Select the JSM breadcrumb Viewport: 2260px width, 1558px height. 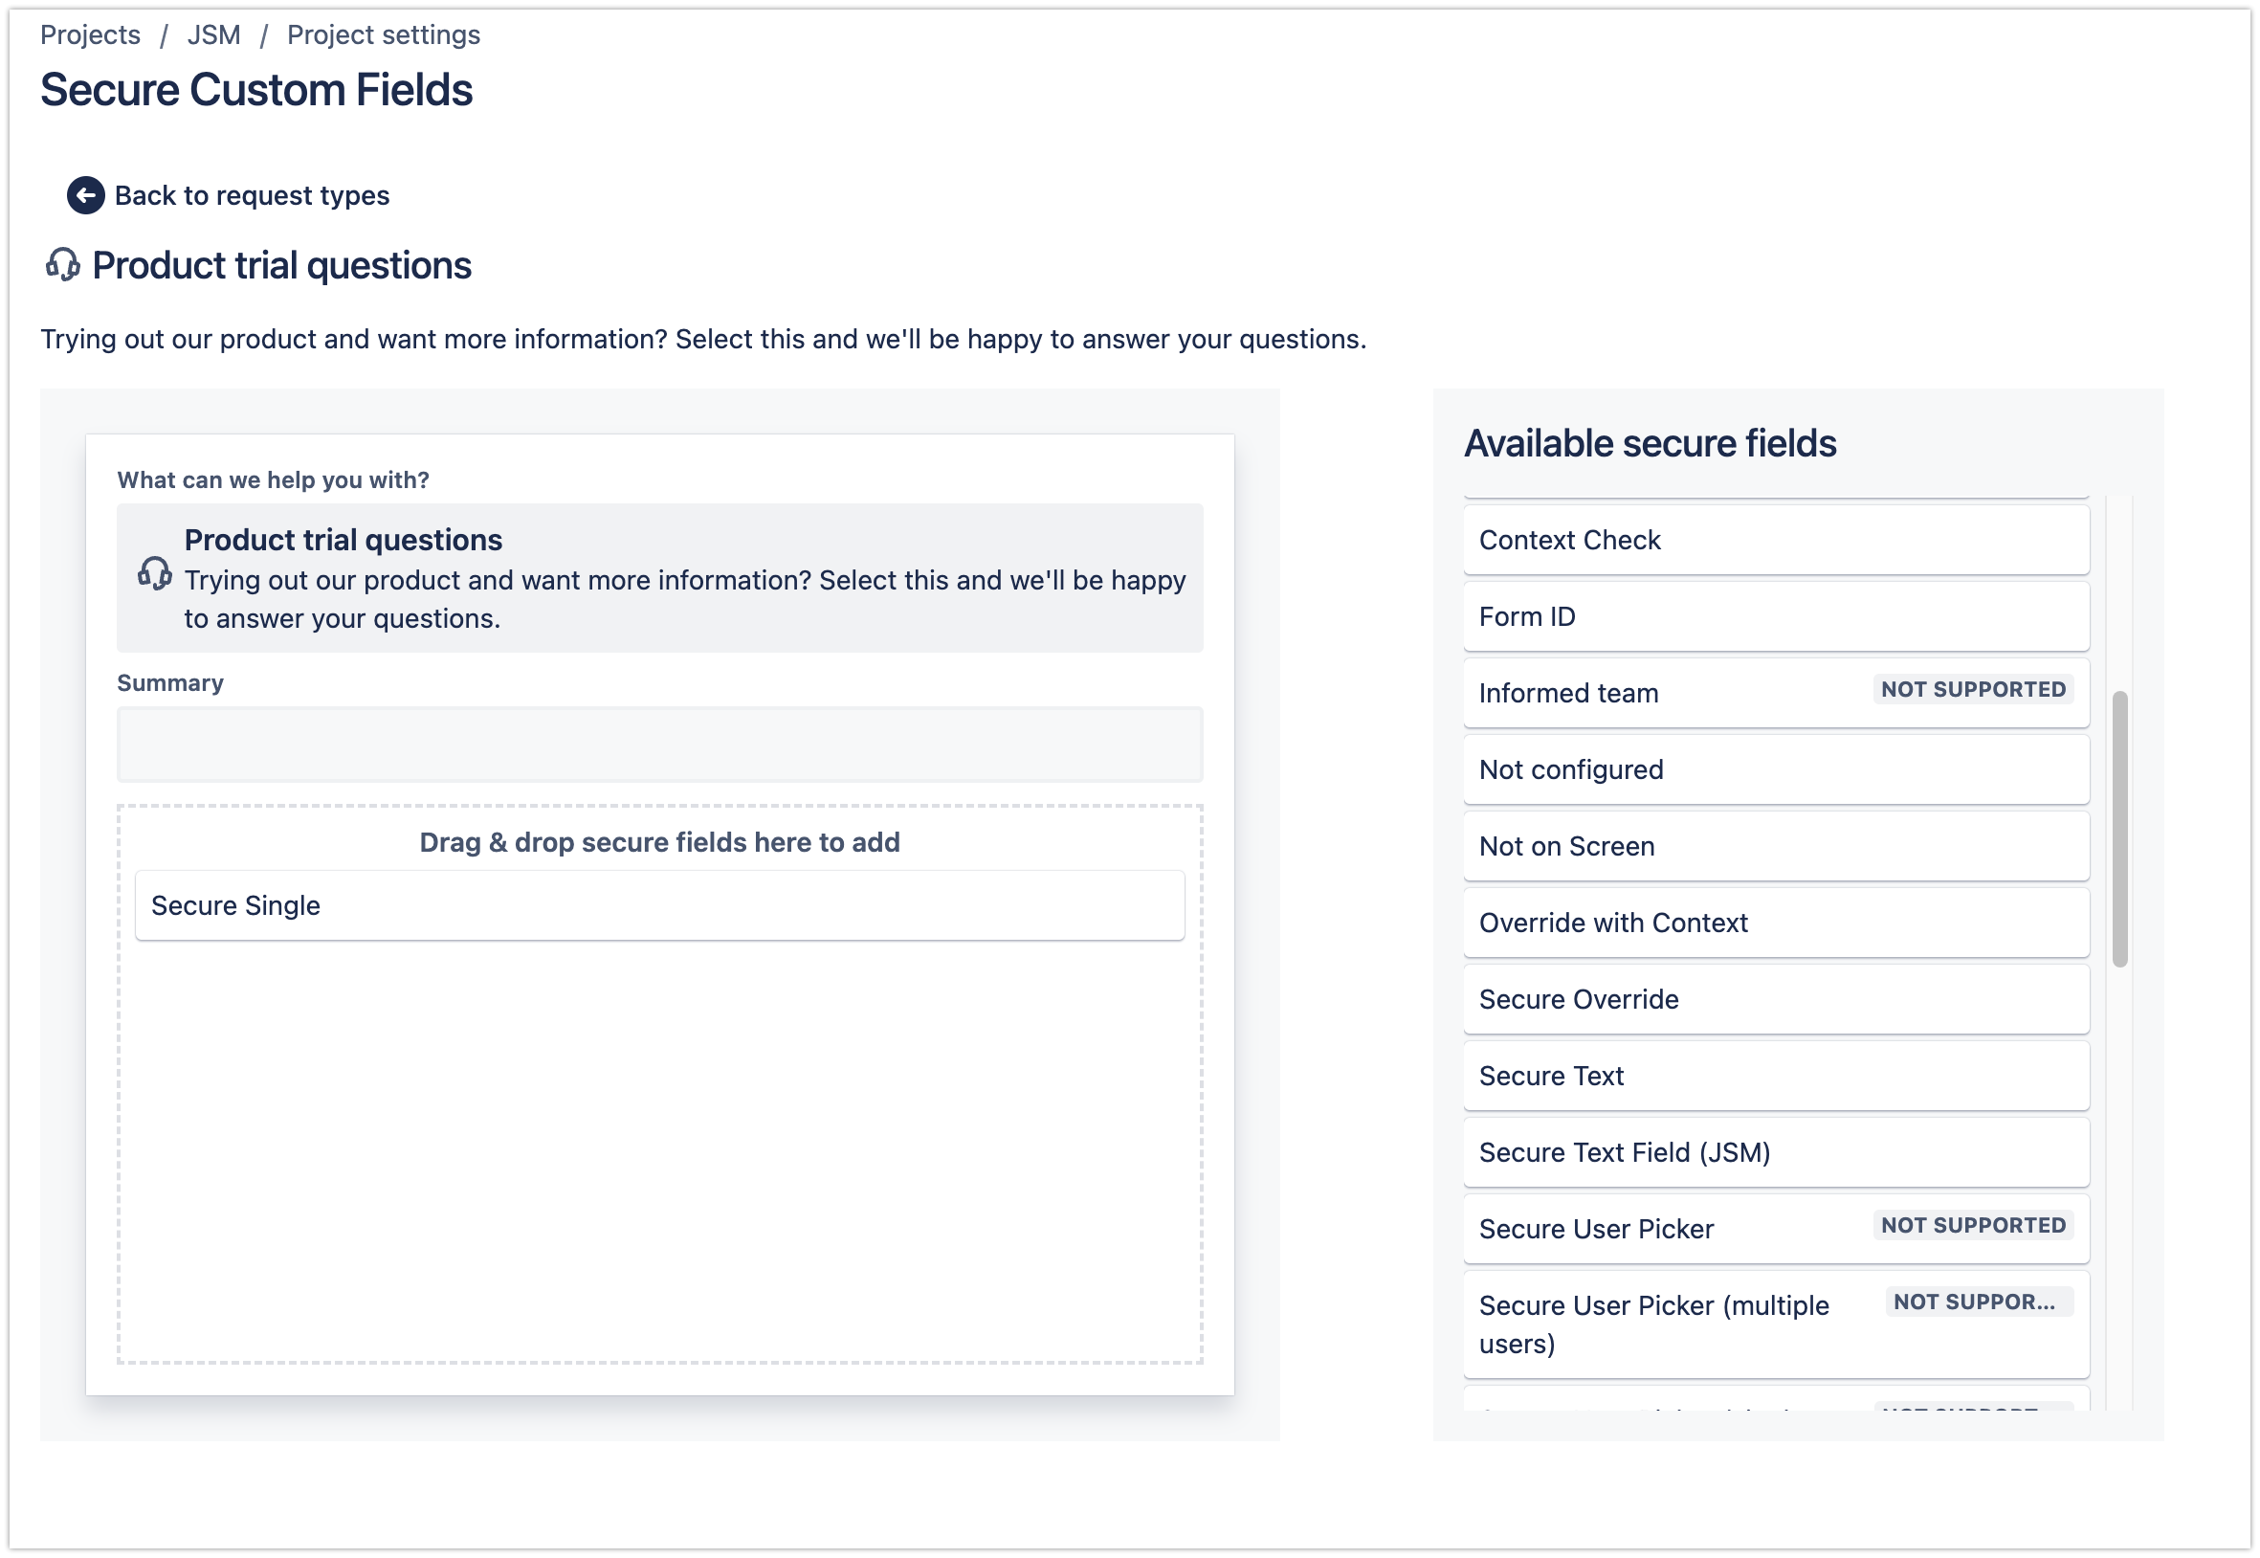click(214, 34)
